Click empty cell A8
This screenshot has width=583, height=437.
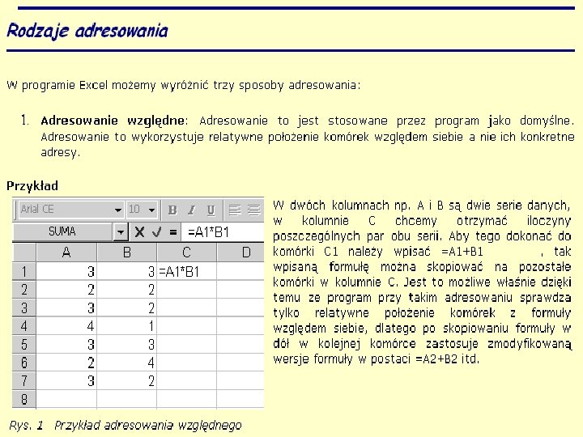pyautogui.click(x=66, y=399)
